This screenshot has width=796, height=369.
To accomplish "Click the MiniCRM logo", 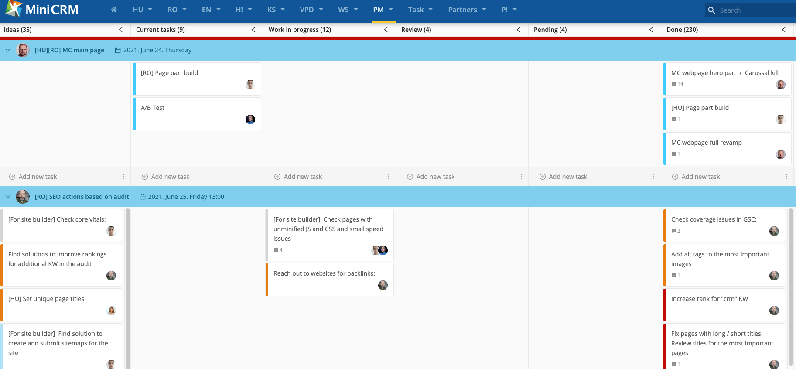I will [x=42, y=10].
